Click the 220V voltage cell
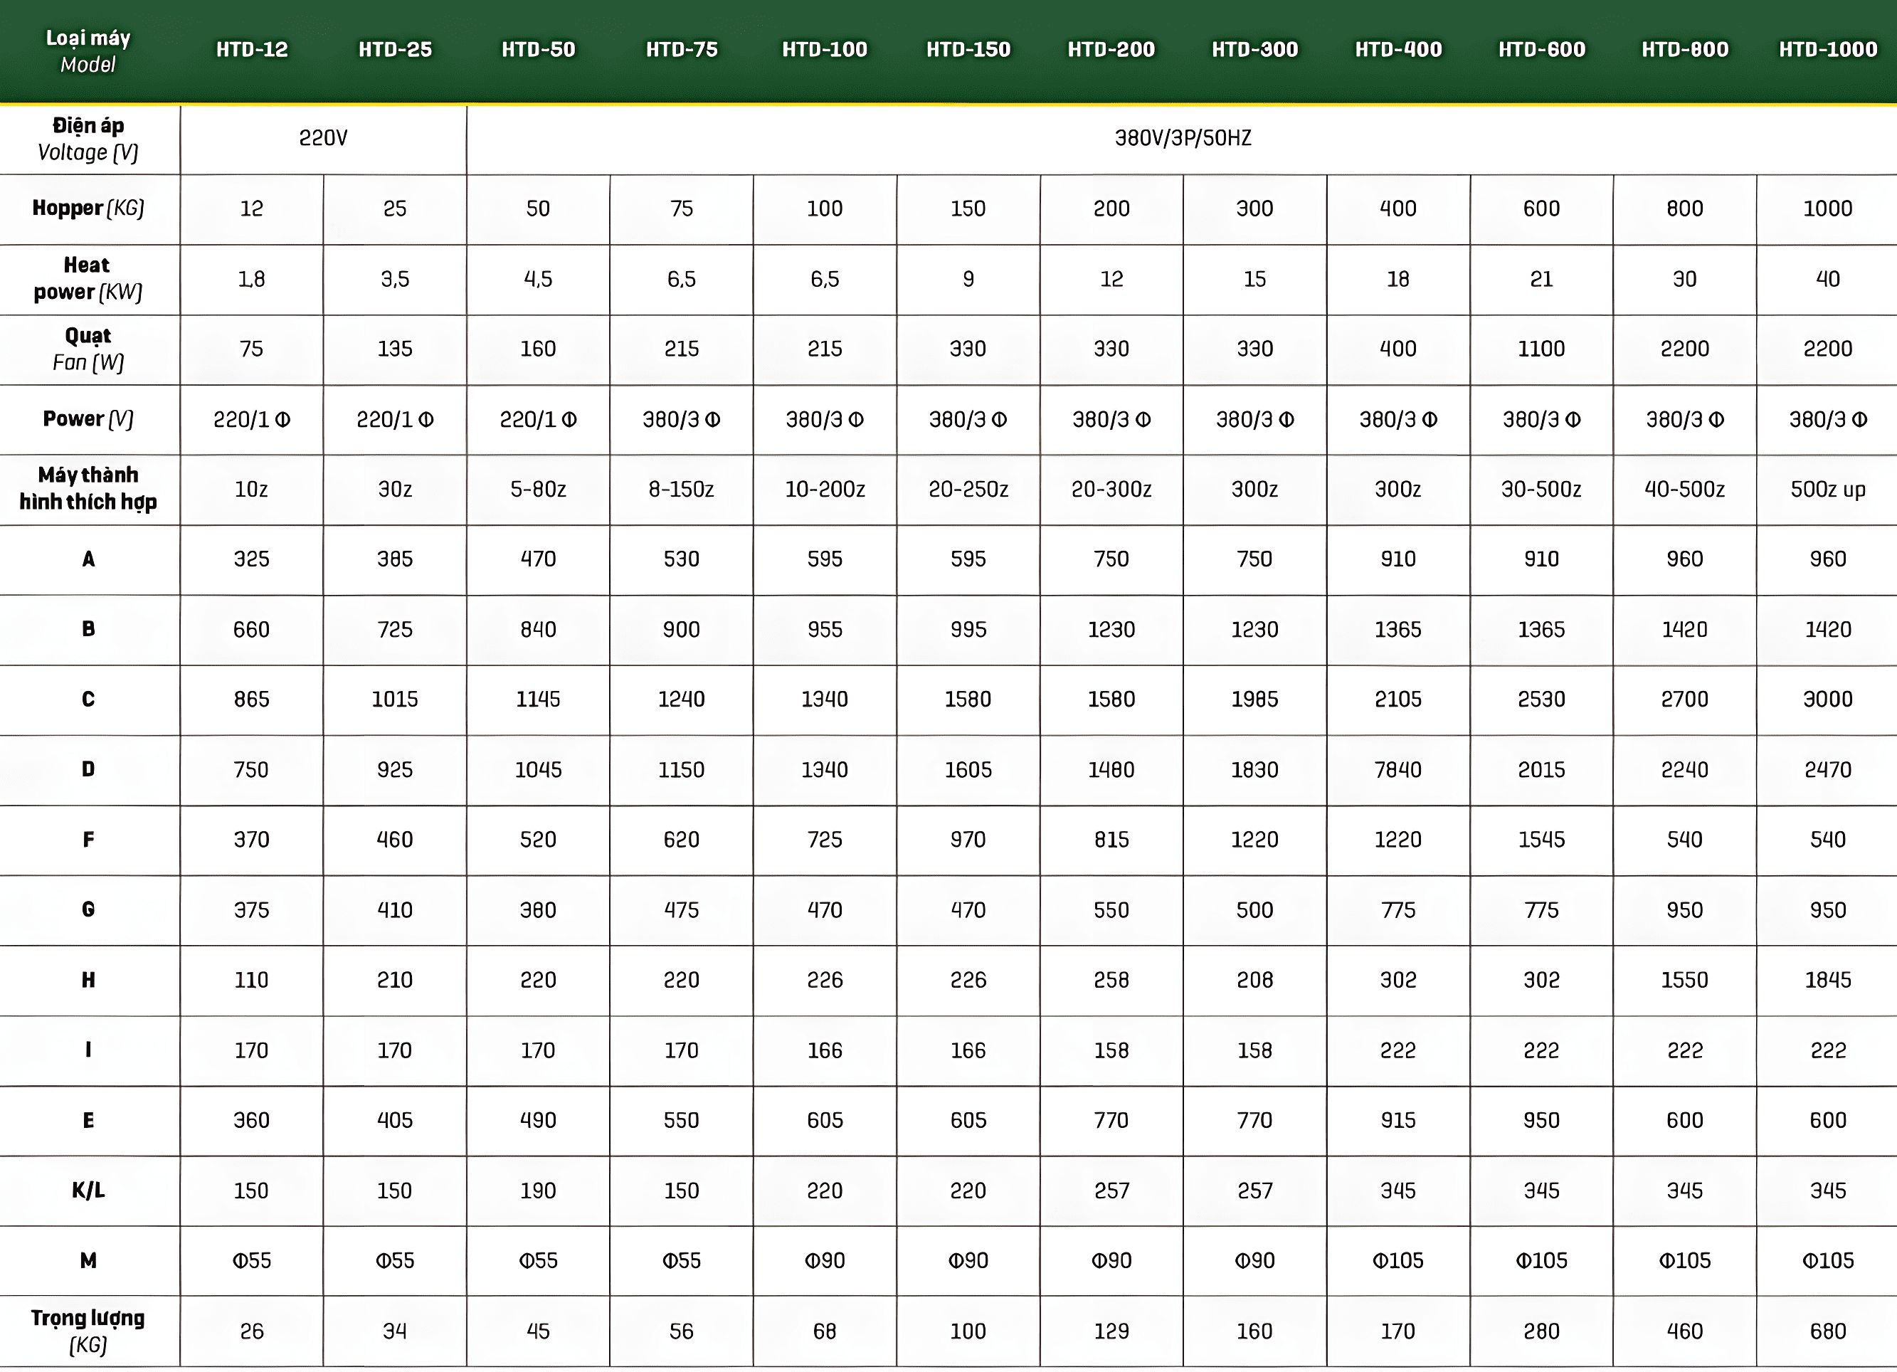Viewport: 1897px width, 1372px height. pos(323,138)
